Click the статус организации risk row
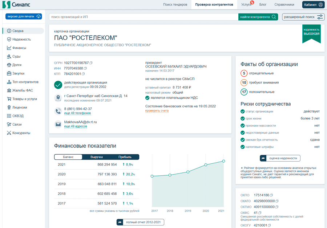The height and width of the screenshot is (228, 327). [x=280, y=111]
